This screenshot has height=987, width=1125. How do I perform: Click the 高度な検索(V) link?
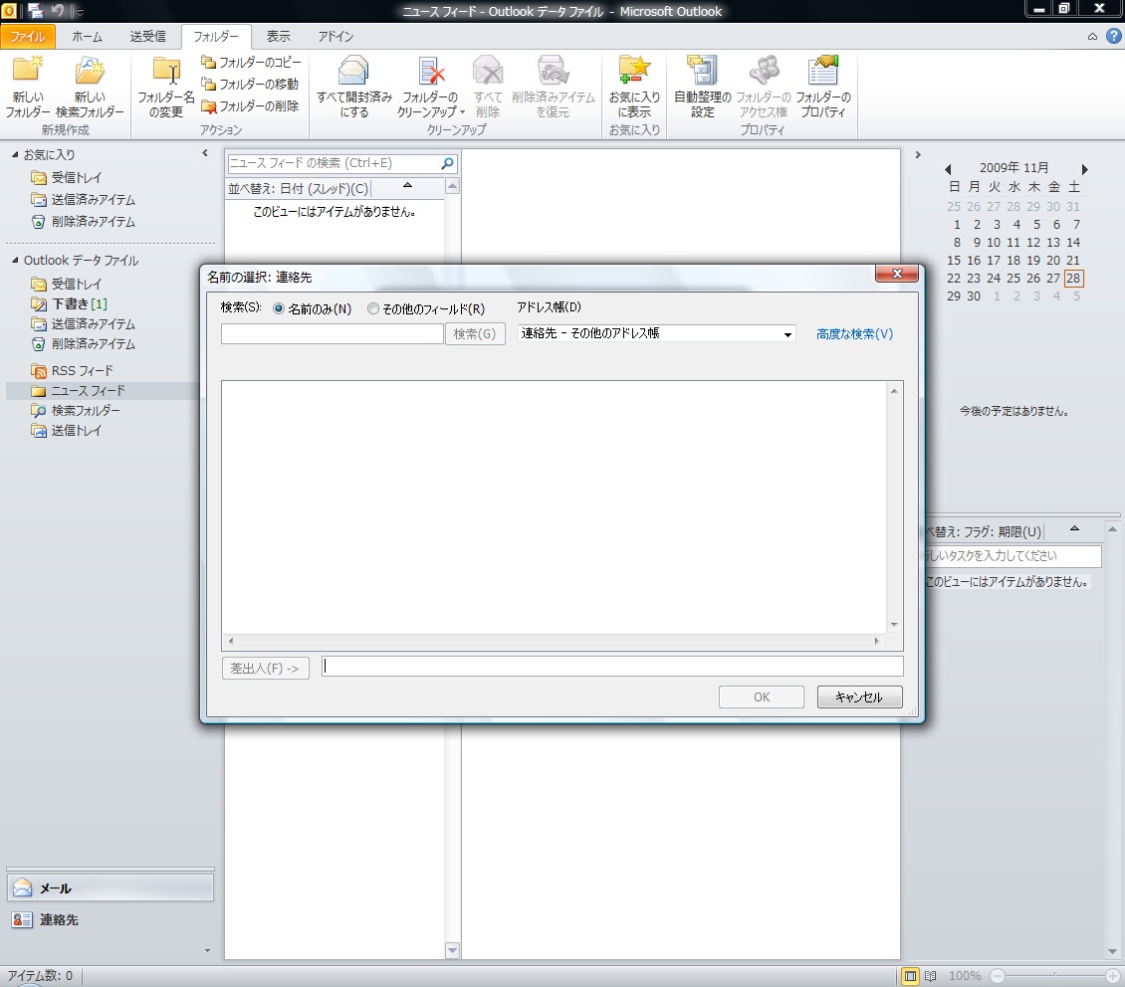coord(854,334)
